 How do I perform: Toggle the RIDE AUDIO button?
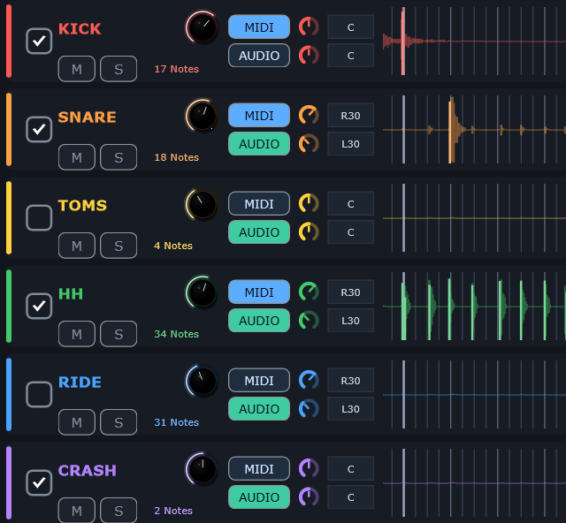(259, 409)
